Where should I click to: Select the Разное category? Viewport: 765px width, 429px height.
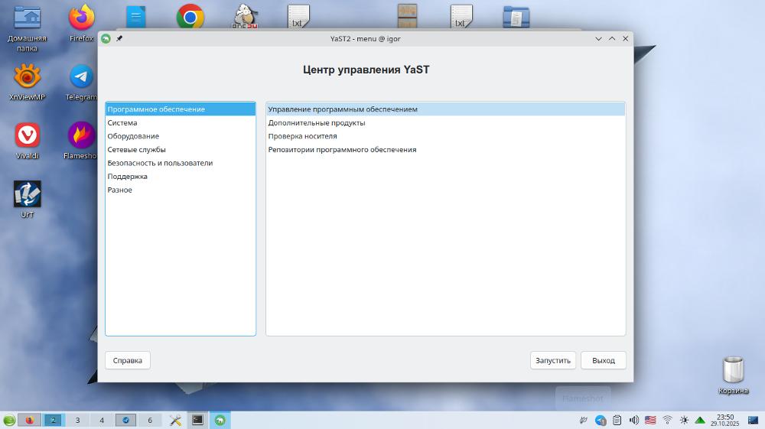coord(180,190)
